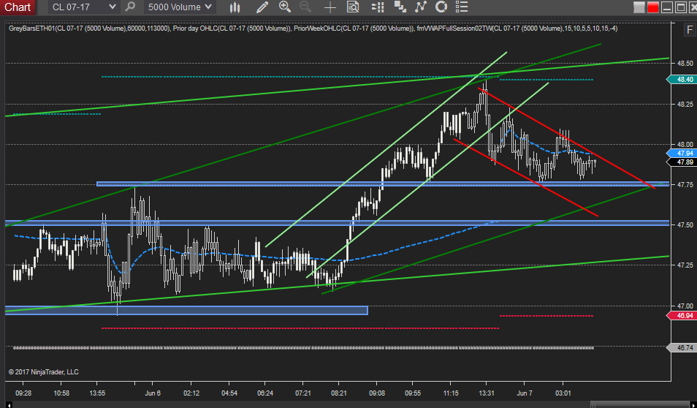Viewport: 697px width, 408px height.
Task: Click the Jun 7 time axis label
Action: click(x=524, y=393)
